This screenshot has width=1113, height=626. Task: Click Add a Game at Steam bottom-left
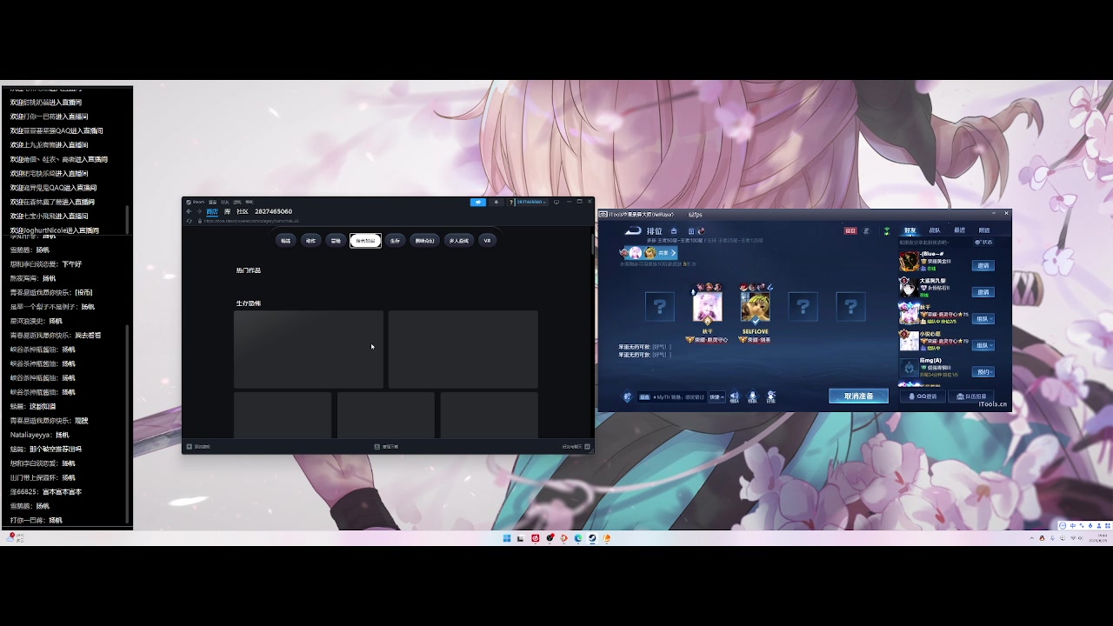[x=198, y=446]
